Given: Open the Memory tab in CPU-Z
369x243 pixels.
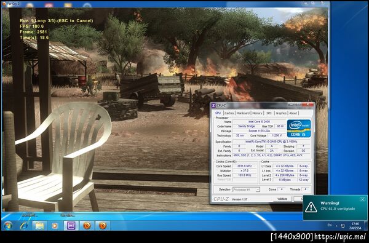Looking at the screenshot, I should (x=257, y=113).
